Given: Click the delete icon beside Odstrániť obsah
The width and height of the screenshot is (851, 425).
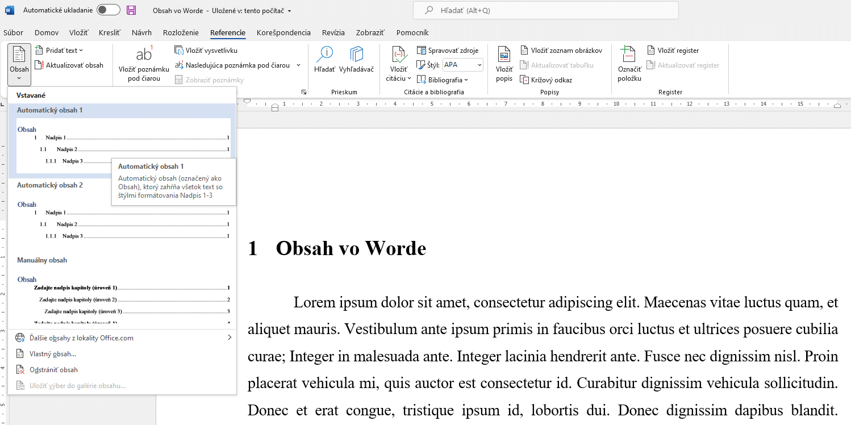Looking at the screenshot, I should (20, 369).
